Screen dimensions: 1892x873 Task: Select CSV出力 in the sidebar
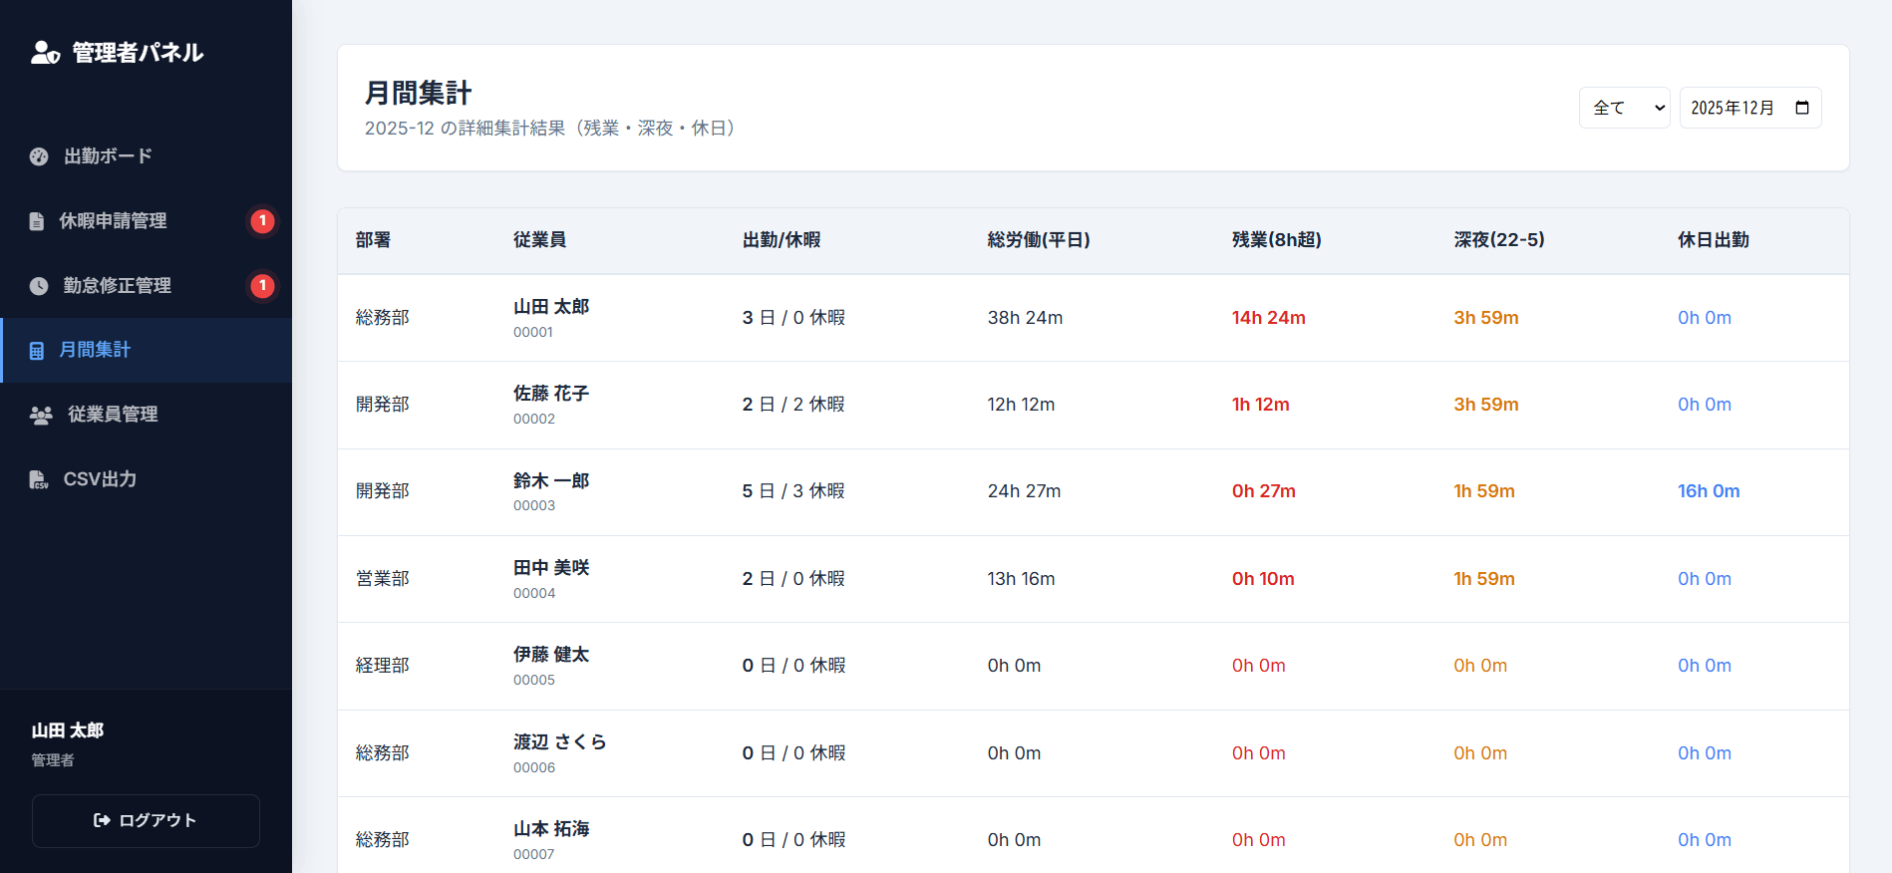(x=100, y=479)
